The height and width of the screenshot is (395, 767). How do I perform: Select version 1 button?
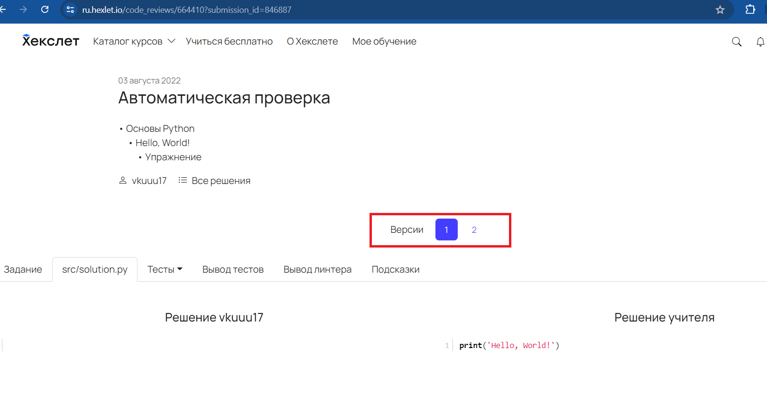pyautogui.click(x=446, y=230)
